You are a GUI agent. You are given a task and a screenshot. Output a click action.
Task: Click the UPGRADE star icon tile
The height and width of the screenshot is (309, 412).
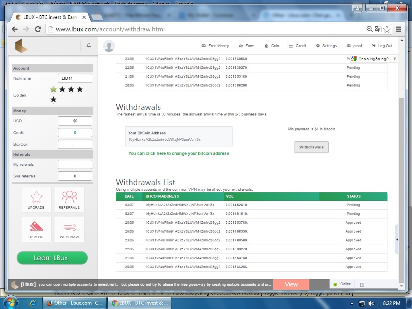(36, 200)
